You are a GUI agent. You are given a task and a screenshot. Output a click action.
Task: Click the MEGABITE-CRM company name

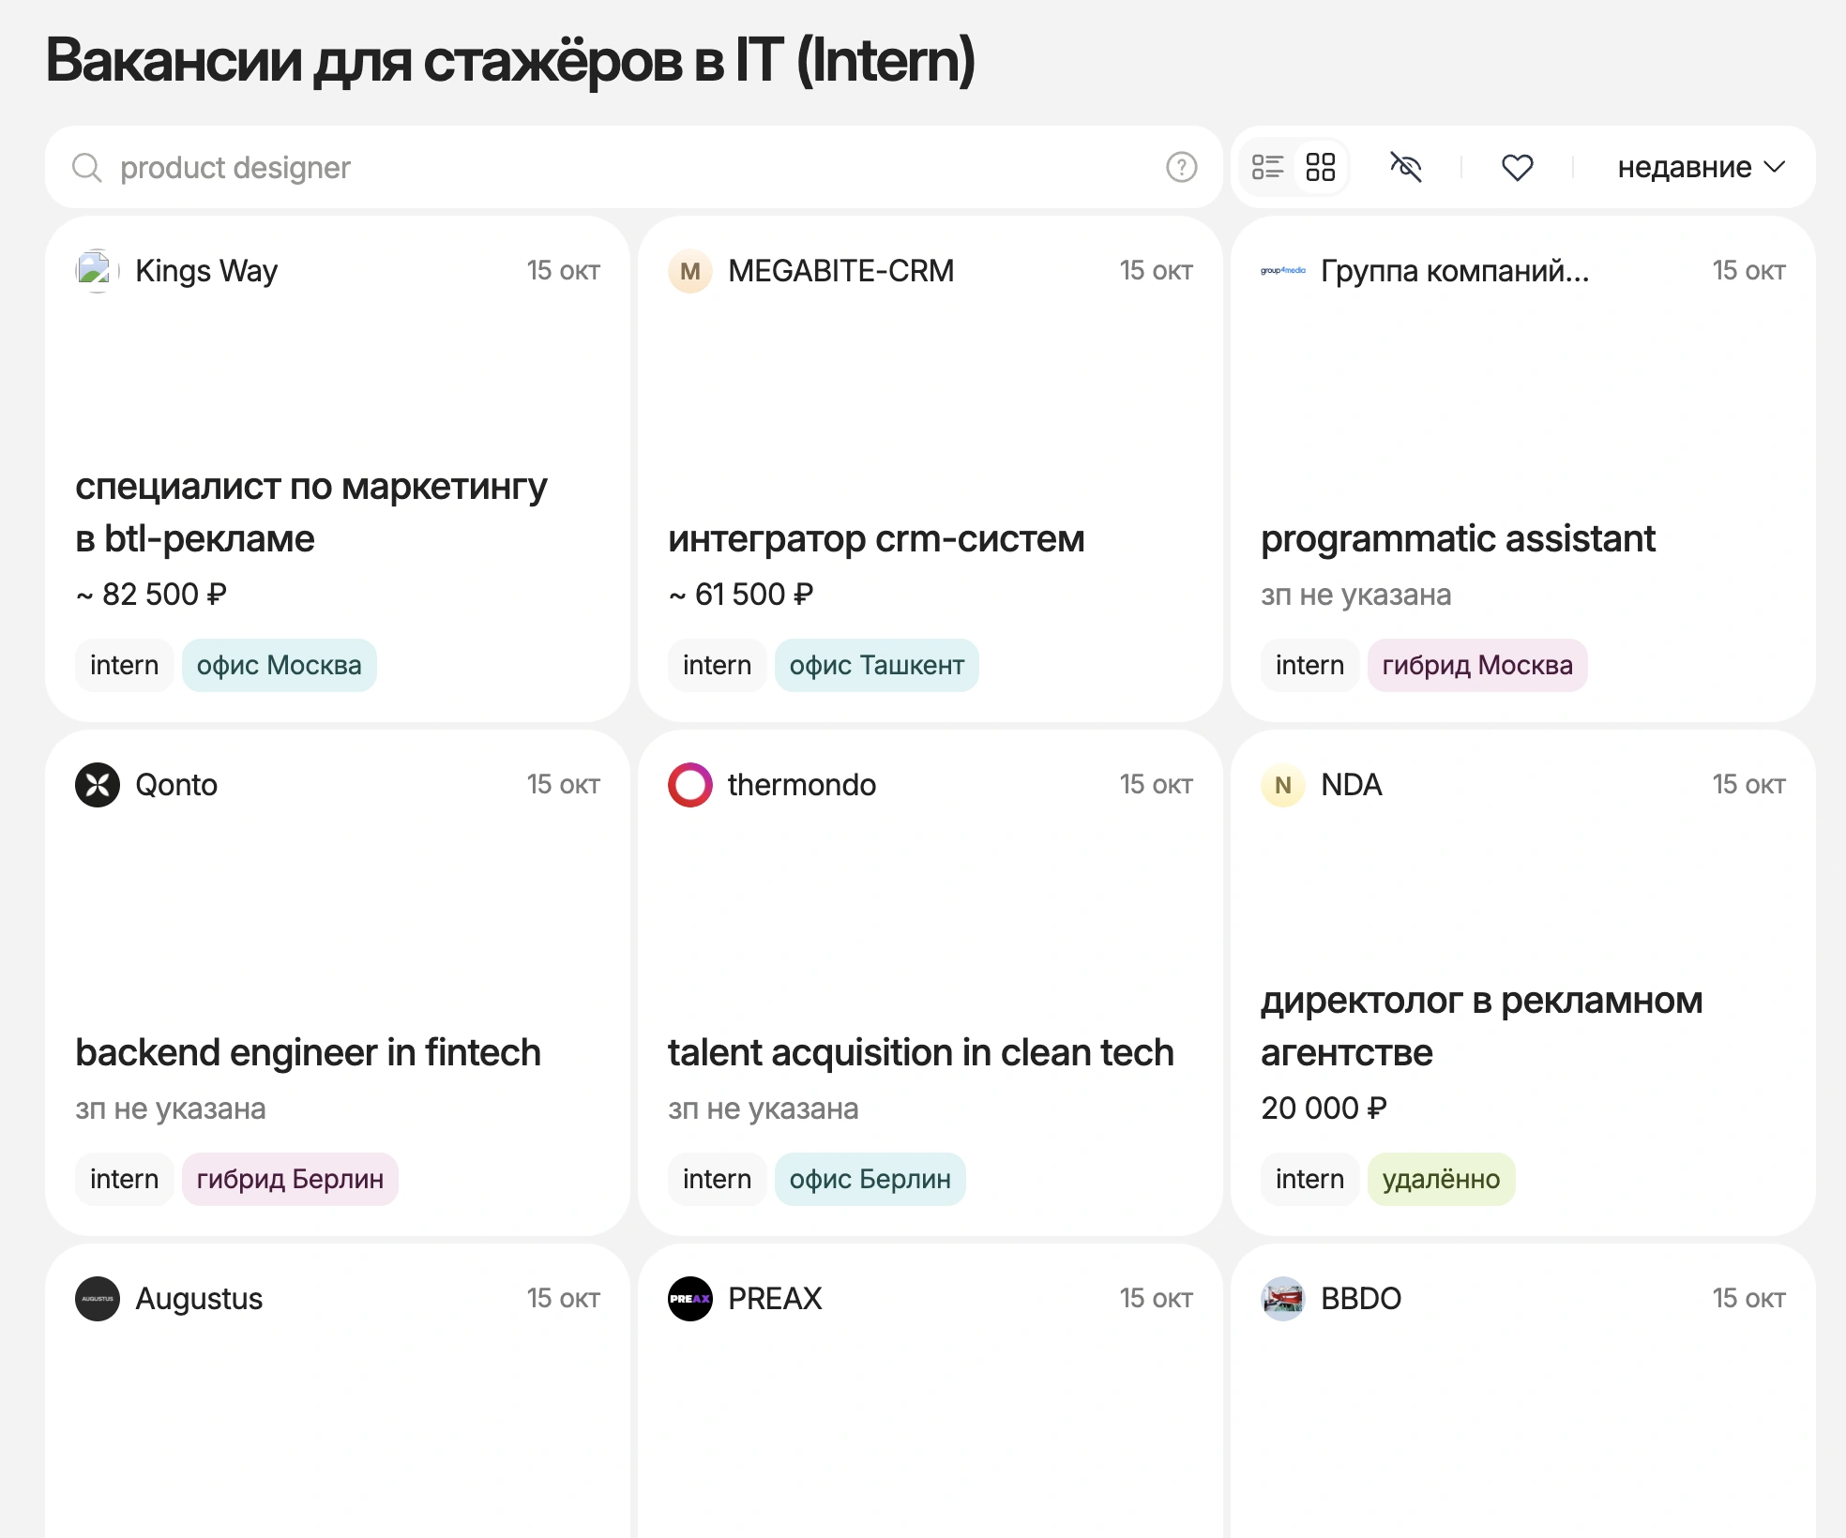point(840,271)
